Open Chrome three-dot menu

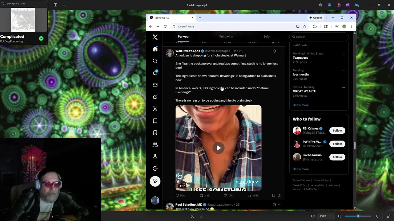point(352,26)
